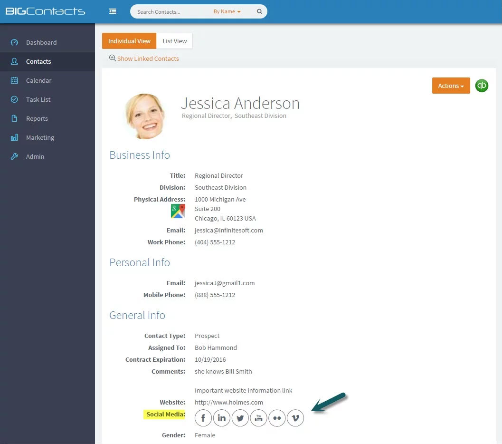
Task: Click the Bob Hammond assigned value
Action: point(216,348)
